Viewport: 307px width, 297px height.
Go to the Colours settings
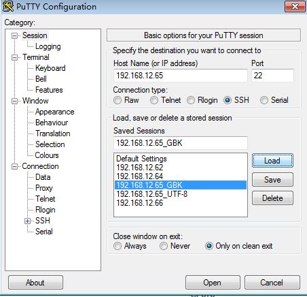pyautogui.click(x=47, y=155)
